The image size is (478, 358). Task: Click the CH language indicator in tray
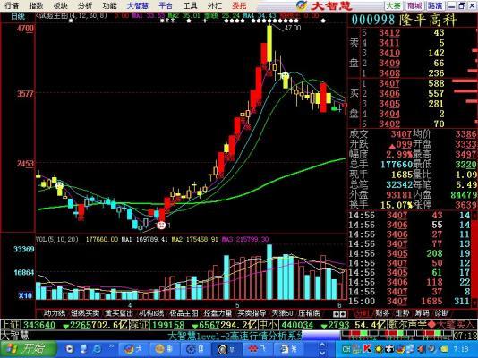point(346,349)
